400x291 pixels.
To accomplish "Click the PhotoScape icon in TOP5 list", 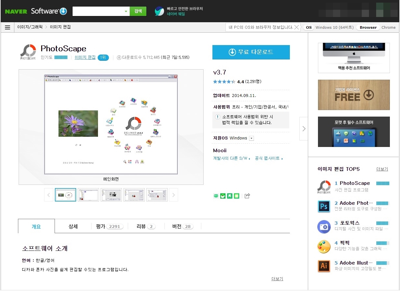I will pos(324,187).
